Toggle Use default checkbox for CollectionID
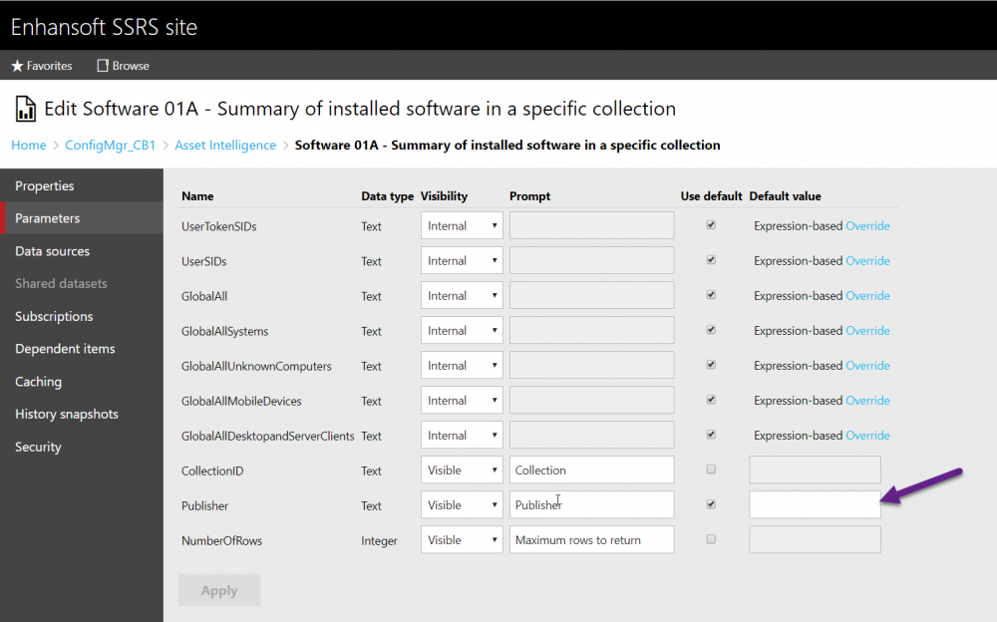Viewport: 997px width, 622px height. [711, 469]
